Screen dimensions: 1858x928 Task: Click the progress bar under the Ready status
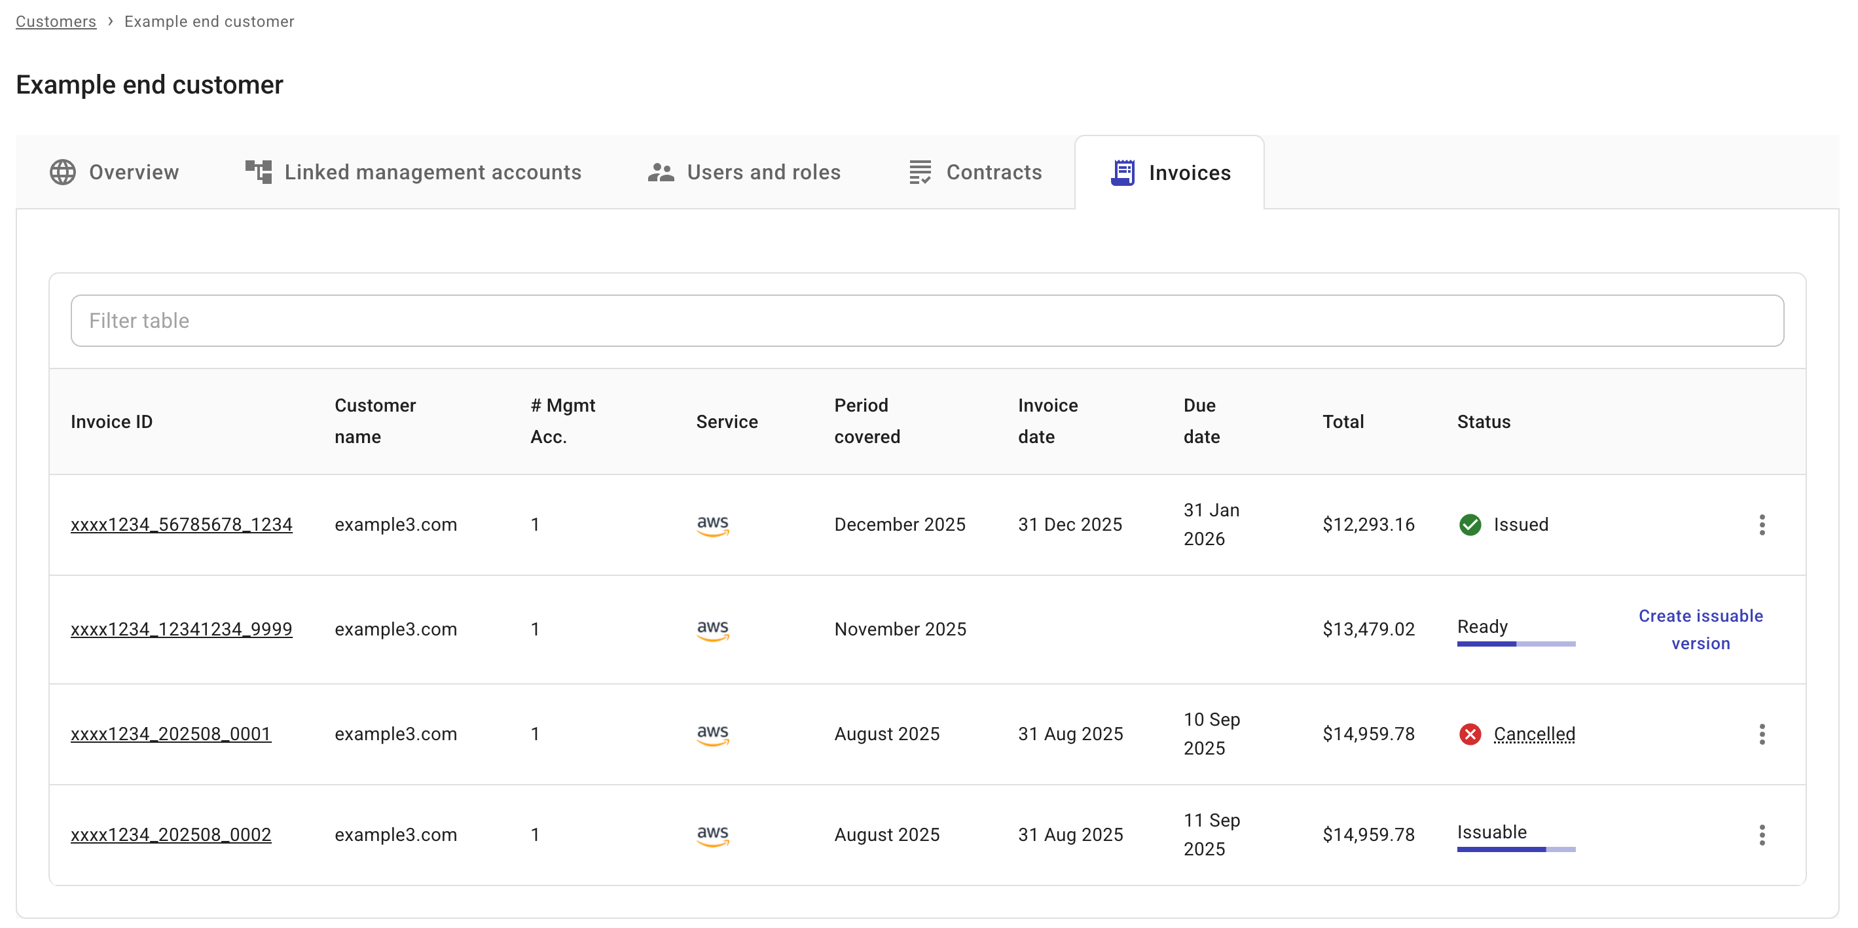1516,643
